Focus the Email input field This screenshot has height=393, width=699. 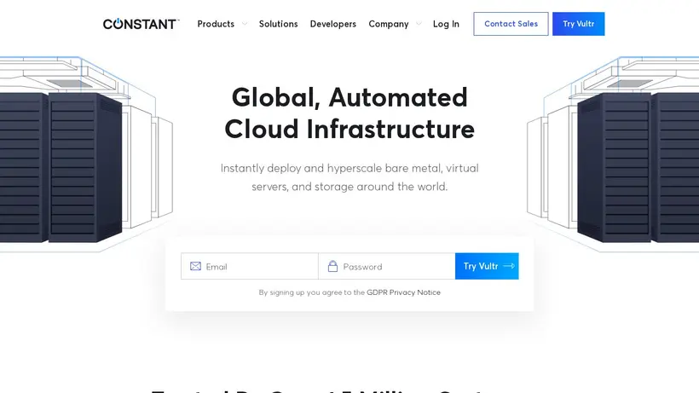(x=250, y=266)
